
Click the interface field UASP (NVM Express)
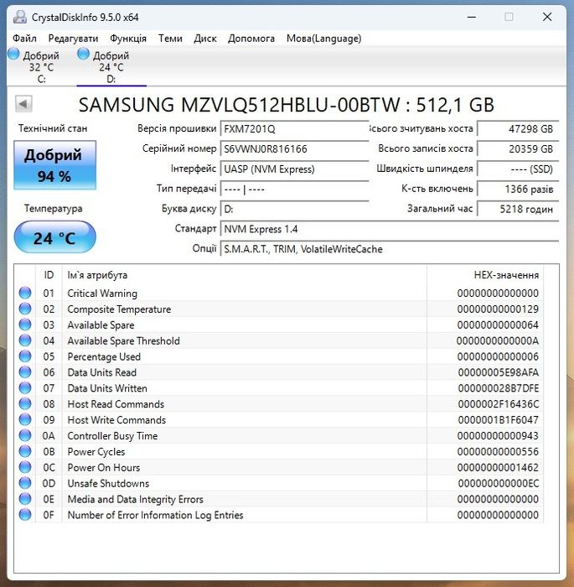click(x=295, y=169)
